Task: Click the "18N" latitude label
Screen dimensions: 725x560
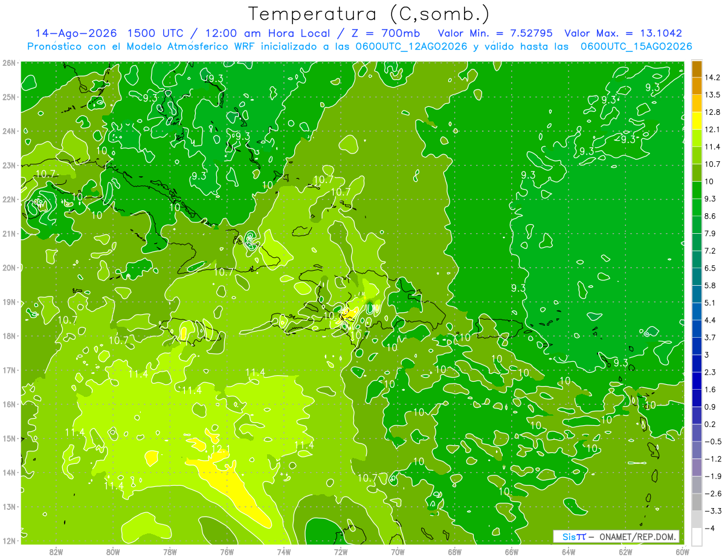Action: click(9, 336)
